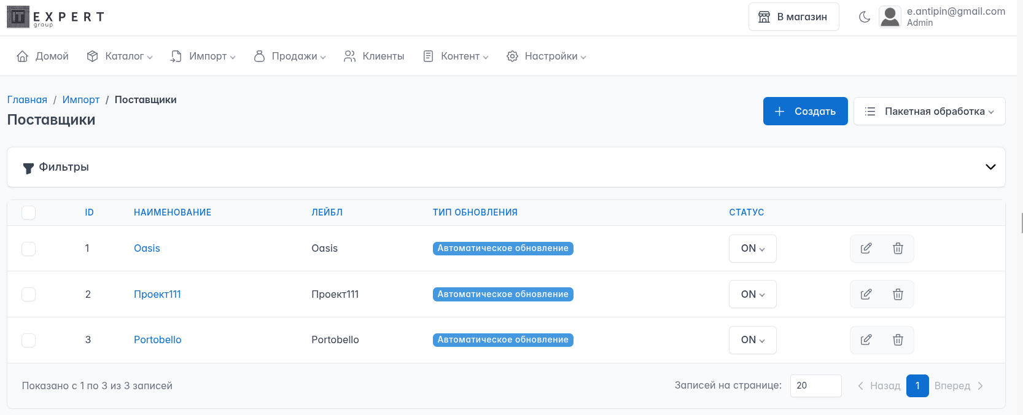Open the Пакетная обработка dropdown
1023x415 pixels.
point(929,111)
